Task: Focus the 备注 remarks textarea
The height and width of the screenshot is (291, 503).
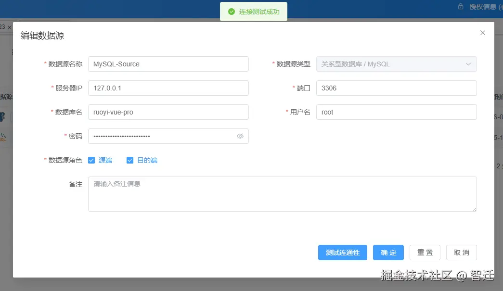Action: click(282, 194)
